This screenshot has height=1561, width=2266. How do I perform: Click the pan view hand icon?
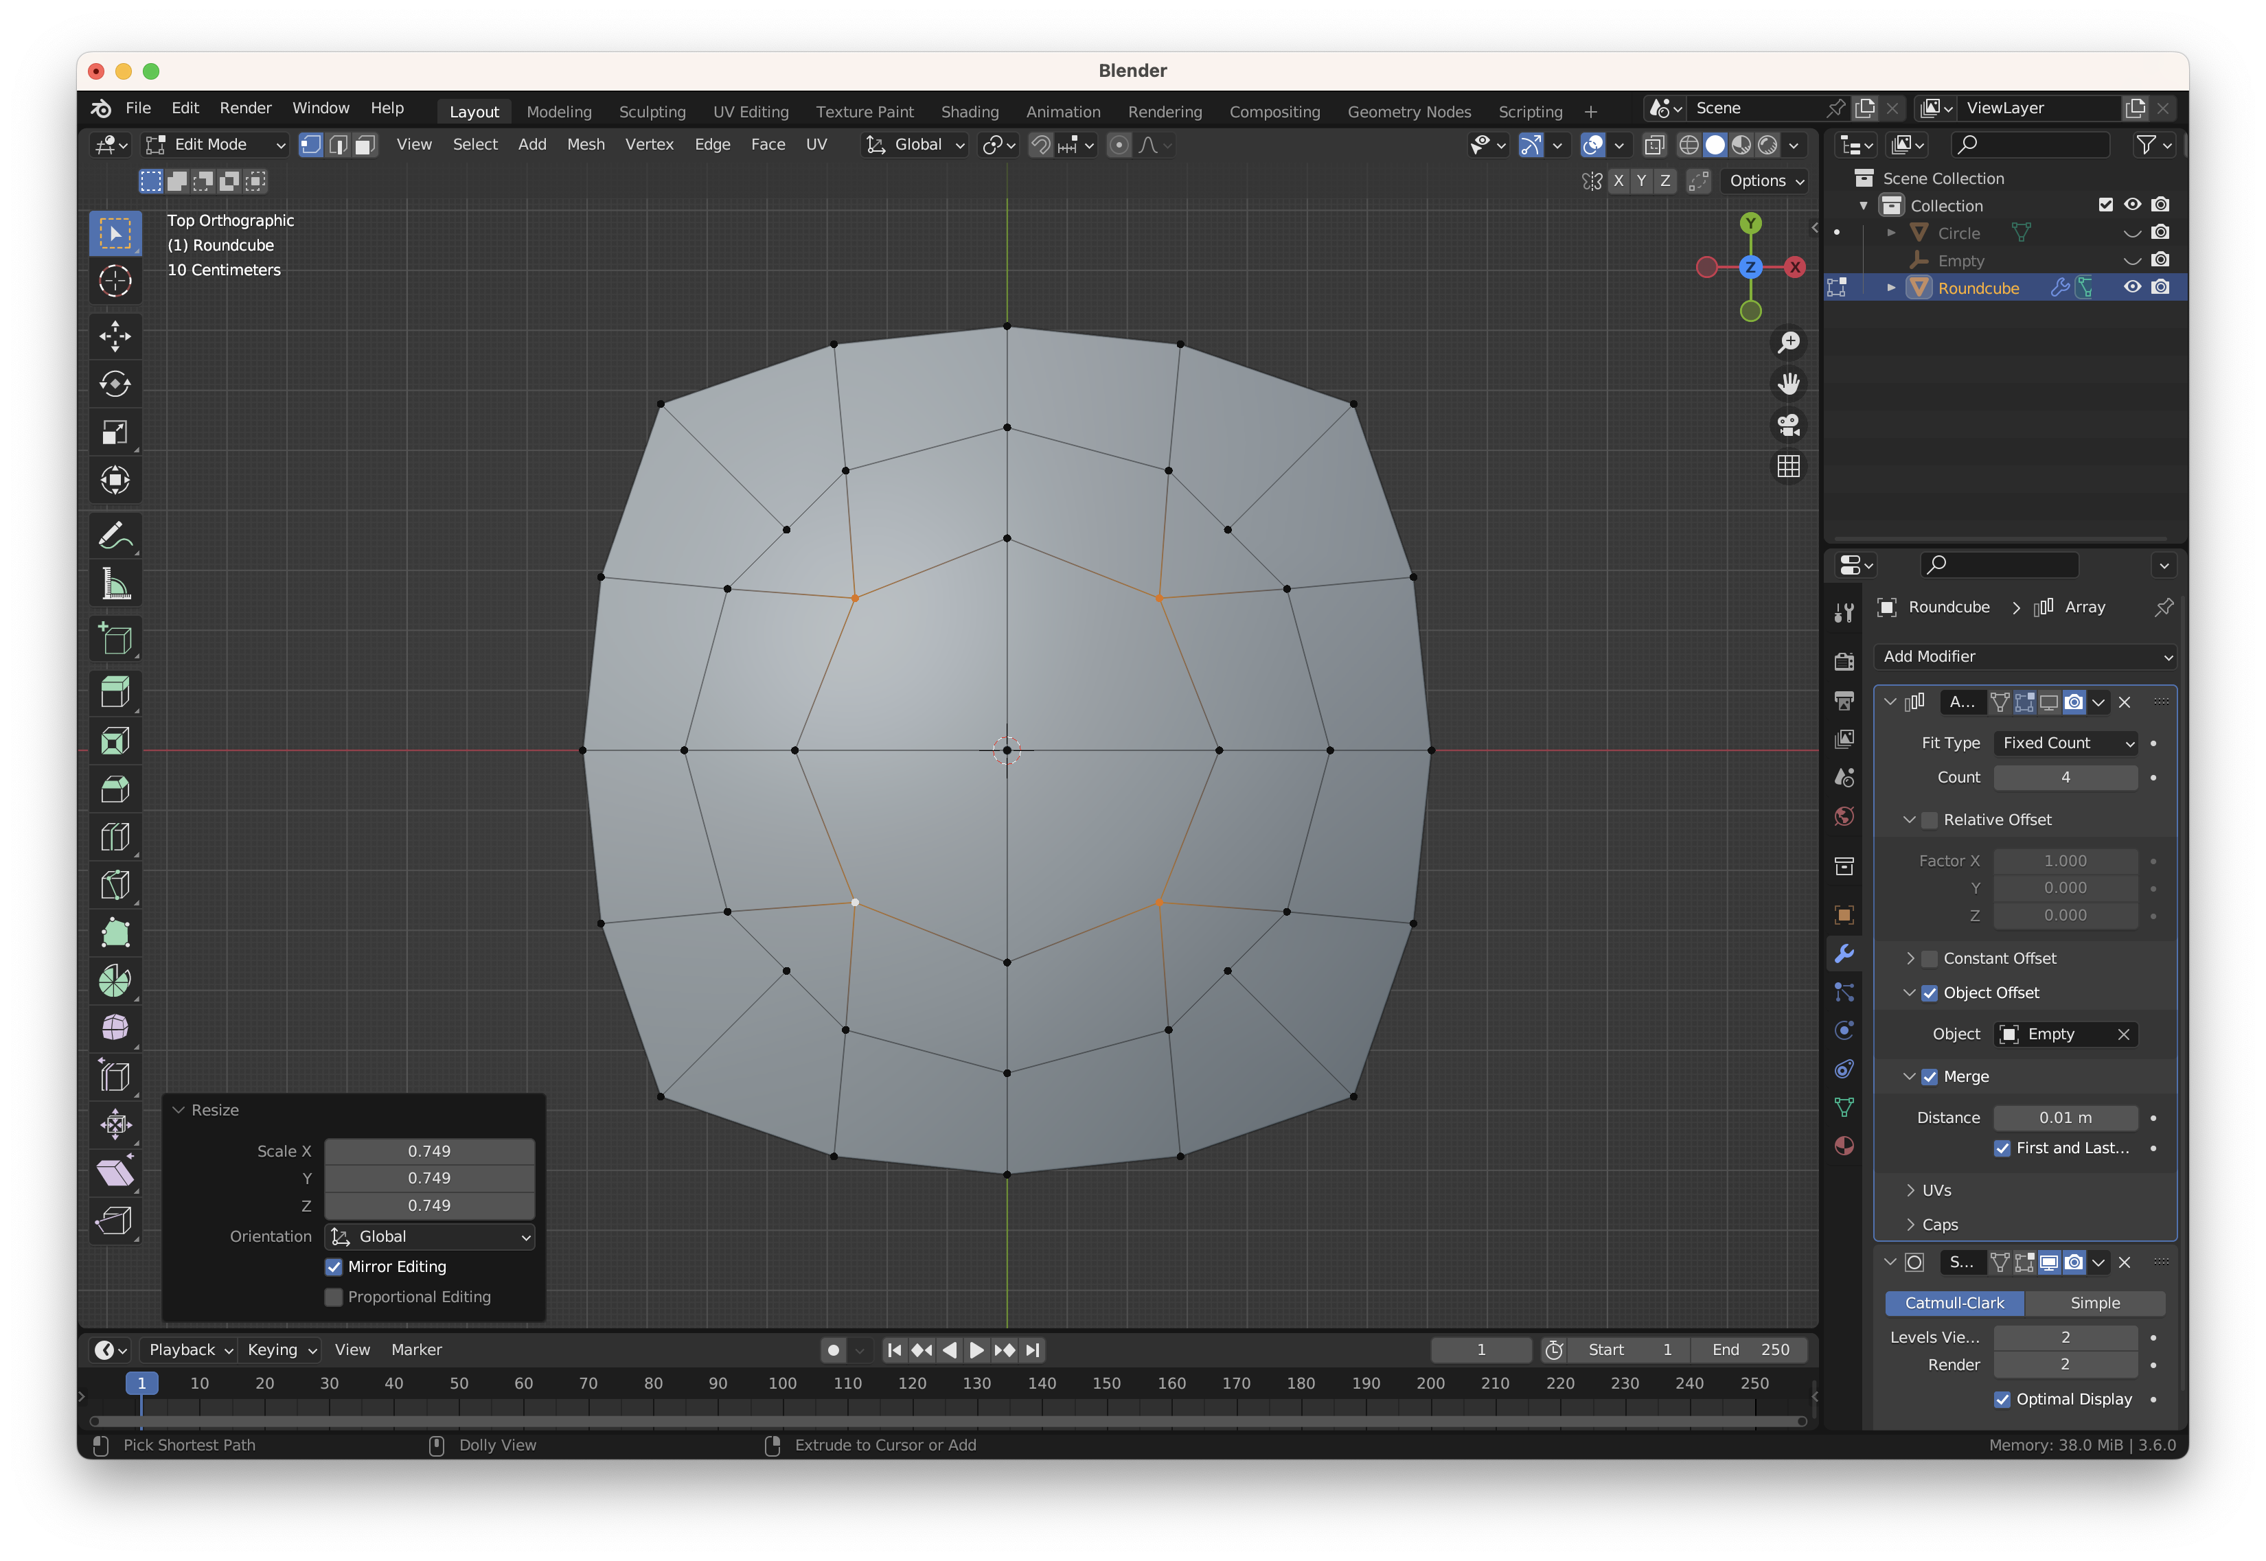coord(1789,384)
